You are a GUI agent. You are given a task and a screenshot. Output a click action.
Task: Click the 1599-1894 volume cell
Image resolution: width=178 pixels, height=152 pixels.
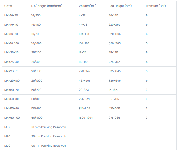pyautogui.click(x=86, y=118)
